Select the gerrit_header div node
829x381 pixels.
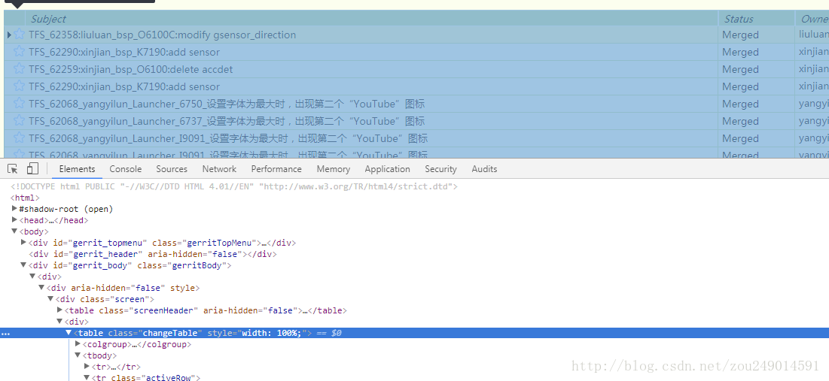coord(154,254)
